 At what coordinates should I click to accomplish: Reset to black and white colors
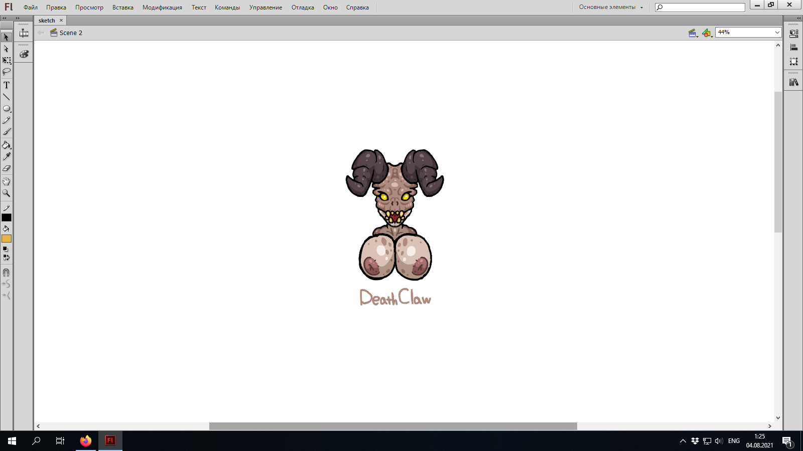point(6,249)
